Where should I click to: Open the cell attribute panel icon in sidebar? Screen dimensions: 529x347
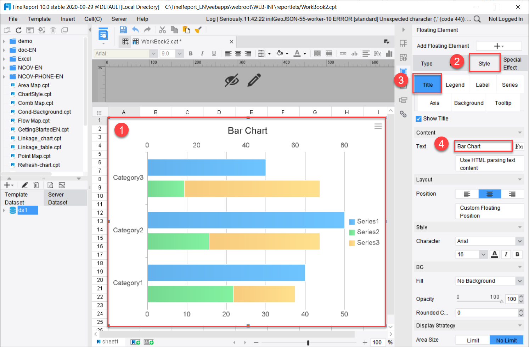click(x=403, y=57)
